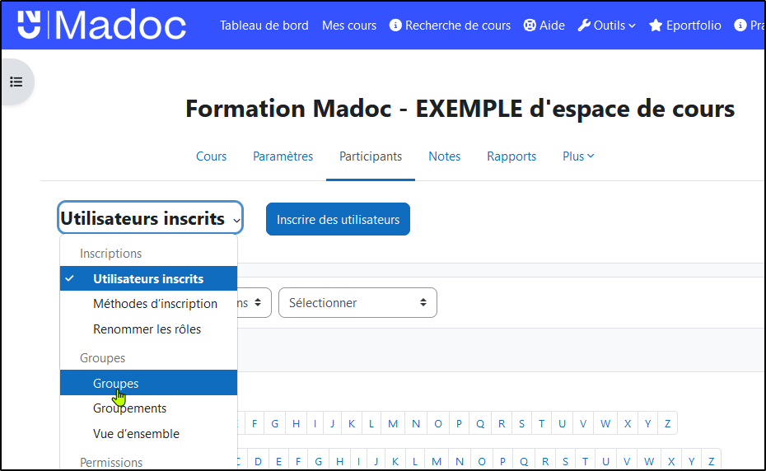
Task: Go to Tableau de bord
Action: (x=264, y=26)
